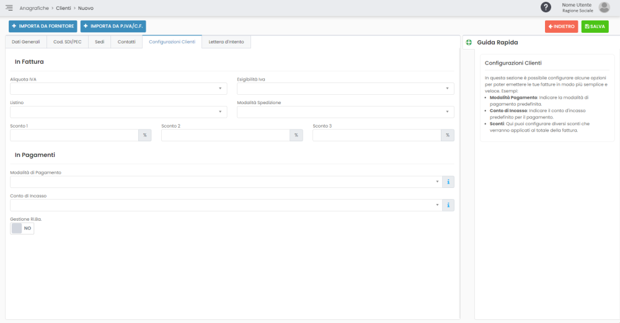Image resolution: width=620 pixels, height=323 pixels.
Task: Expand the Aliquota IVA dropdown
Action: point(118,89)
